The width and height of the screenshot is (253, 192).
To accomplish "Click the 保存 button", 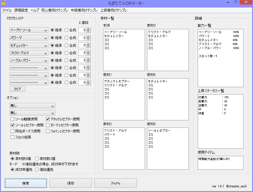I will [x=71, y=183].
